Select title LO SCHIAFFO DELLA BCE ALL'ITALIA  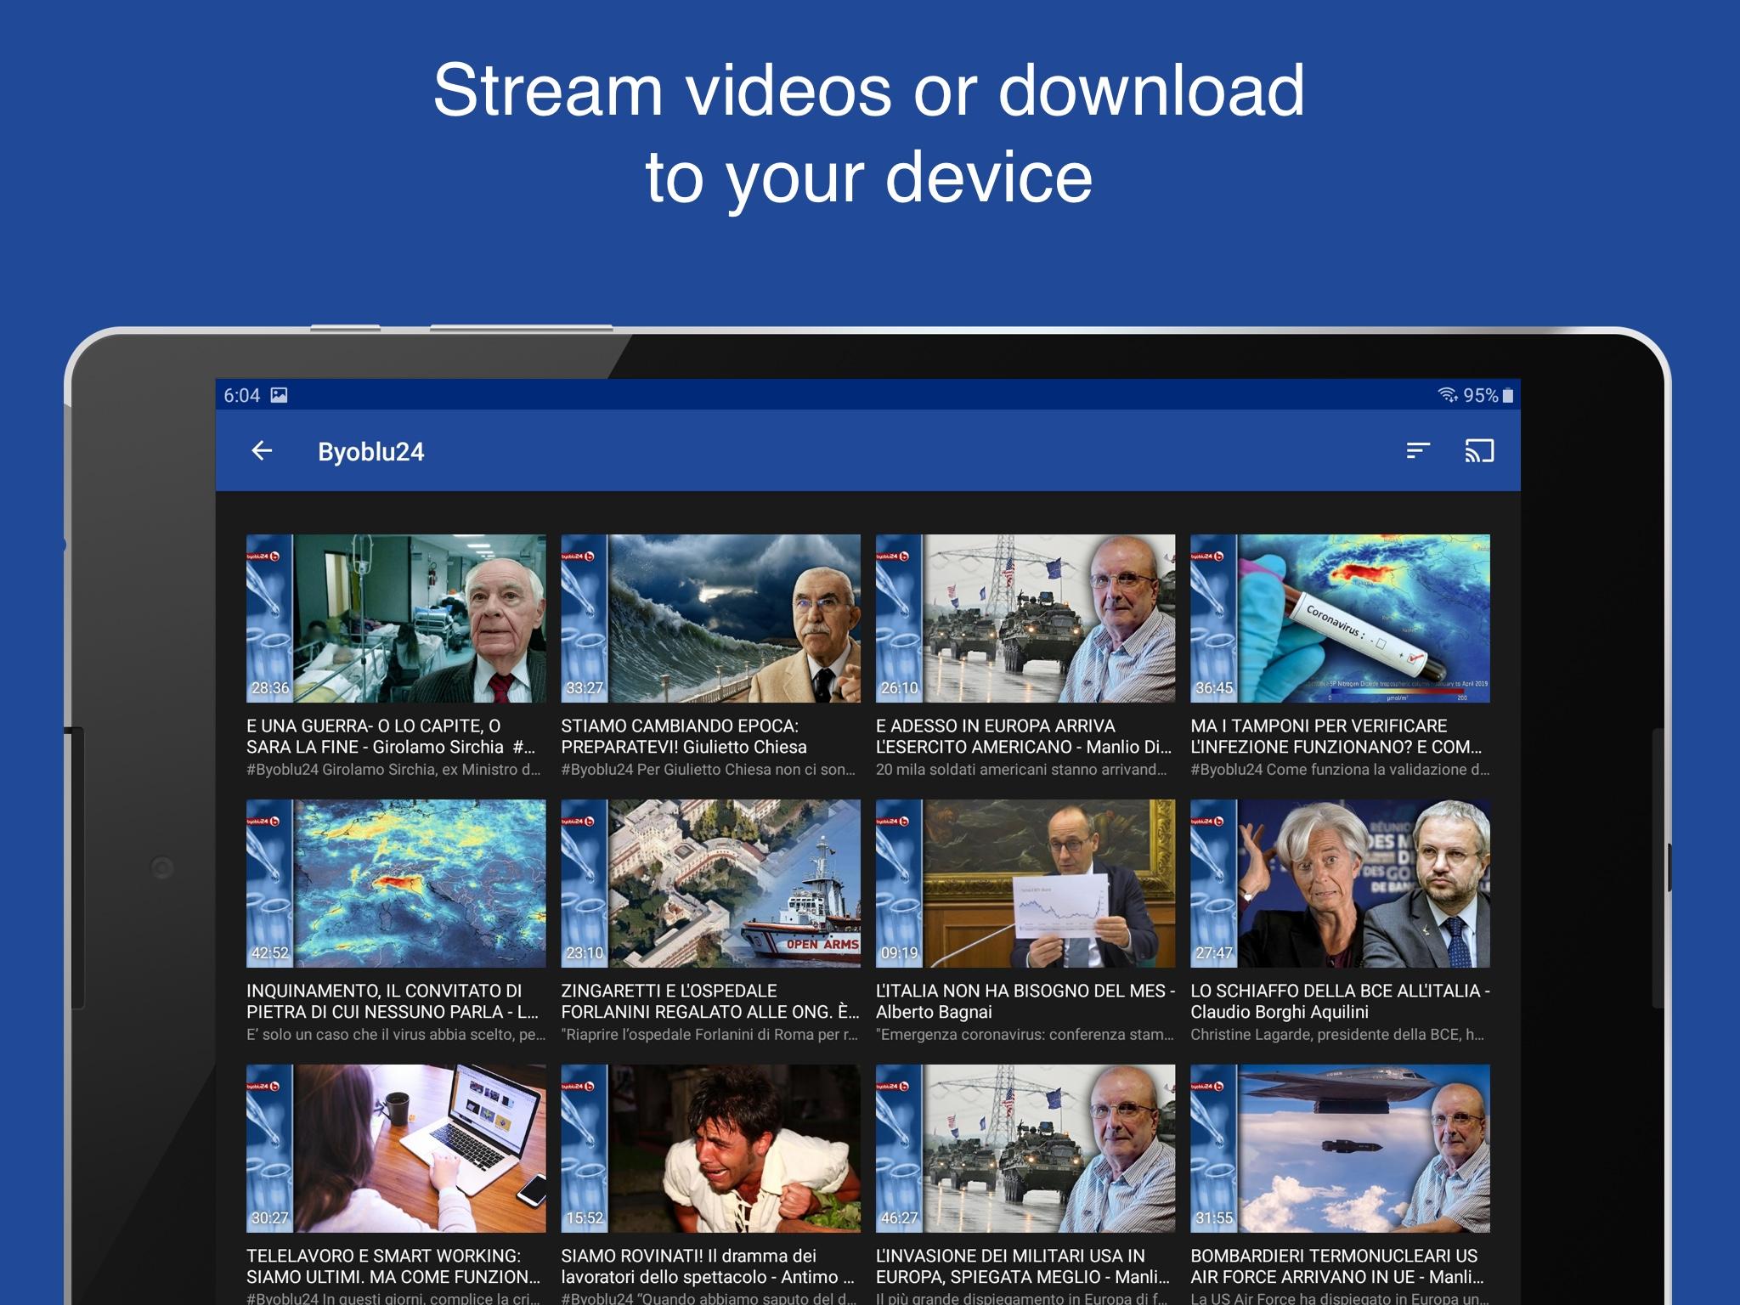click(x=1339, y=1001)
